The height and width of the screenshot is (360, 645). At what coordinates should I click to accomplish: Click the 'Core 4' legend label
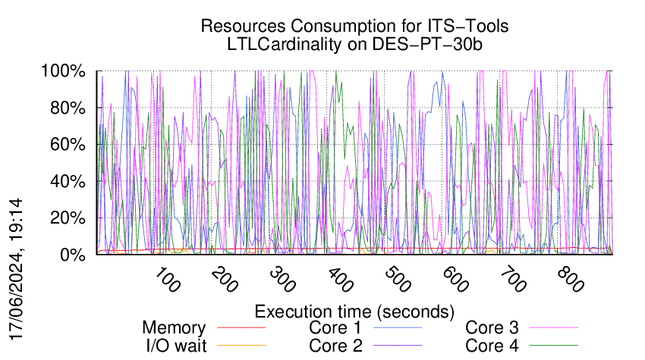[x=492, y=346]
